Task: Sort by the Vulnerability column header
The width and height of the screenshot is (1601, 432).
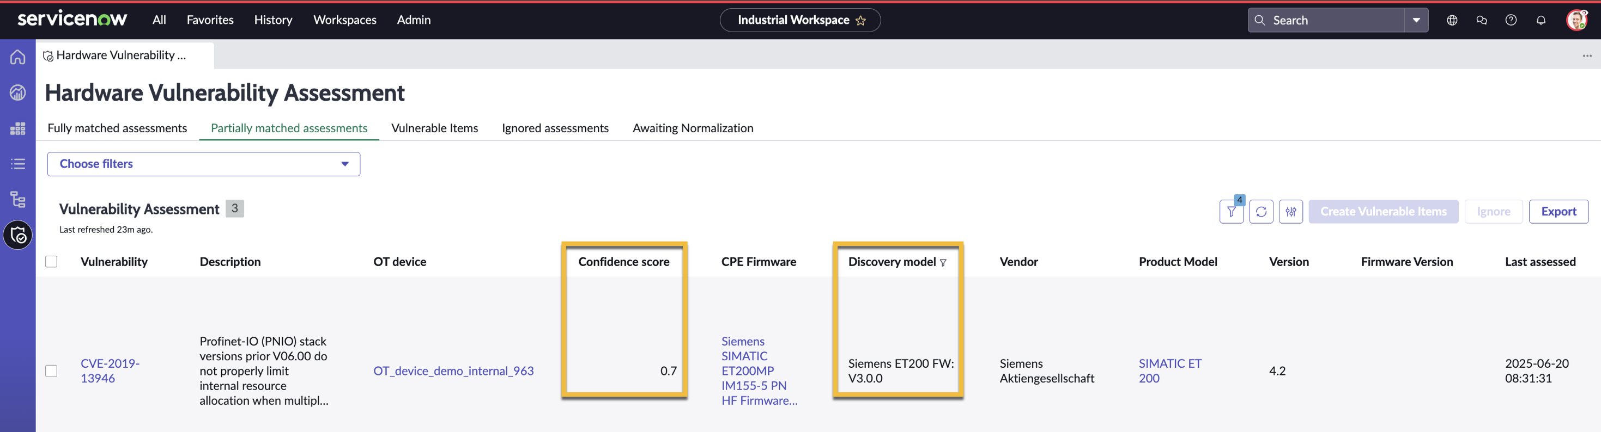Action: pos(114,261)
